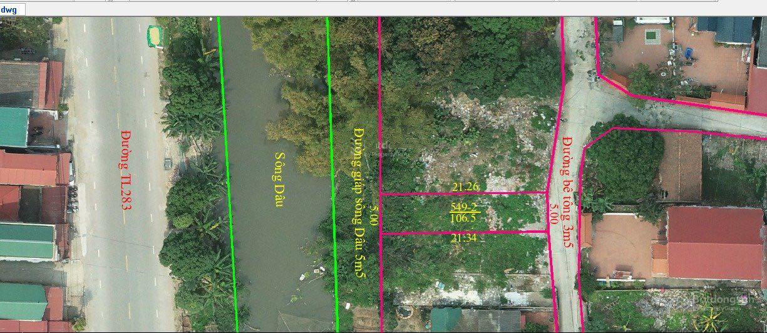The image size is (767, 333).
Task: Click the 21.34 dimension text
Action: pos(465,238)
